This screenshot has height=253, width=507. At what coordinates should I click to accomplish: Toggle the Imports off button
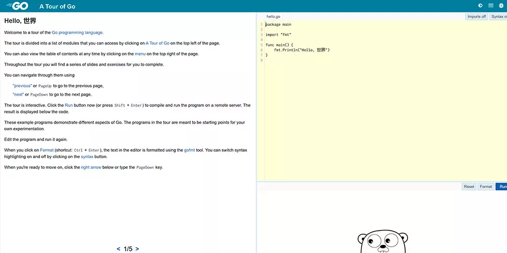coord(477,17)
